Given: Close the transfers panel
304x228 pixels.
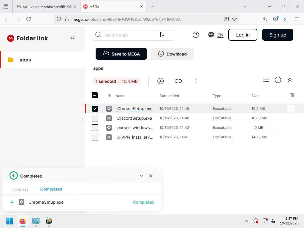Looking at the screenshot, I should coord(151,176).
